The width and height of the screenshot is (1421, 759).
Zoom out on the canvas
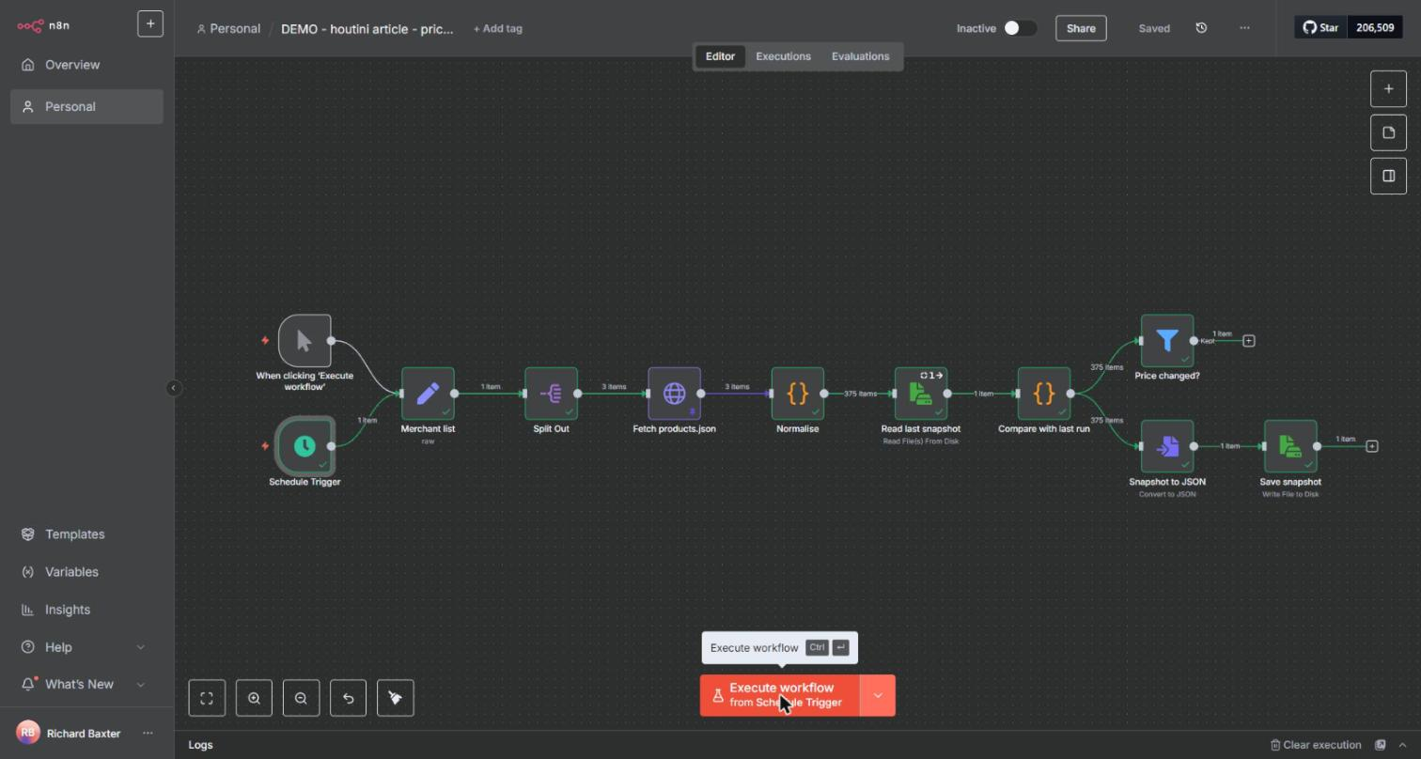coord(301,698)
